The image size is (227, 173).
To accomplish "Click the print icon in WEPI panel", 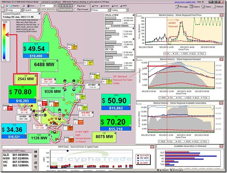I will [36, 163].
